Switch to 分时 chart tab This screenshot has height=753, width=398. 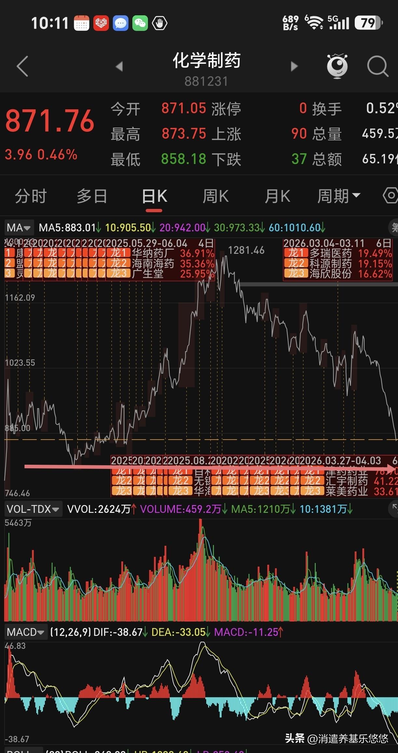coord(31,196)
